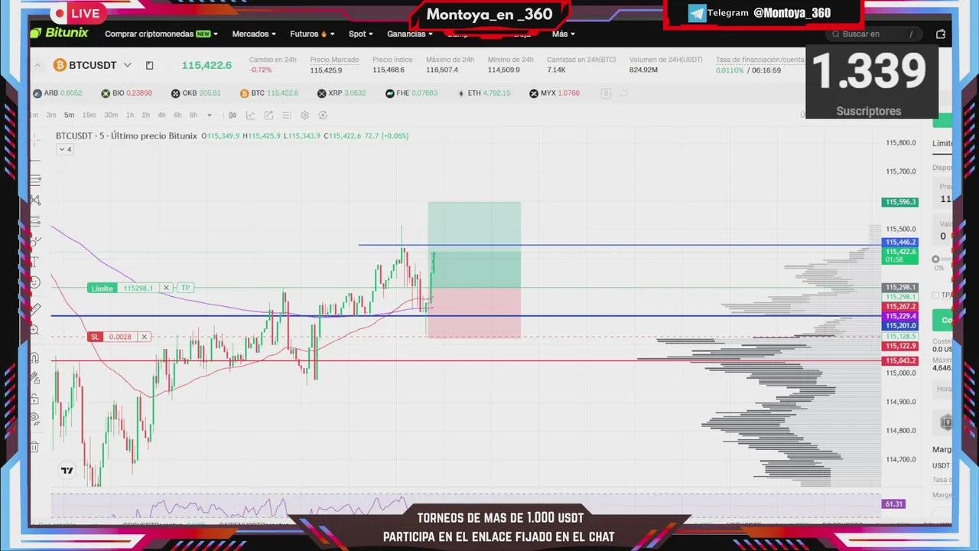Click the Buscar en search field
This screenshot has width=979, height=551.
874,34
